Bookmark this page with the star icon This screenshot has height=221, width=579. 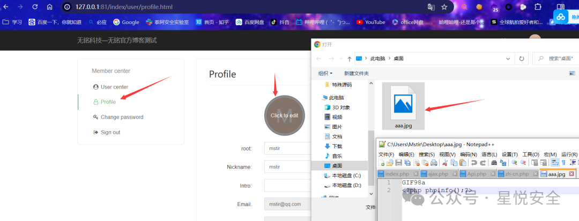[444, 7]
